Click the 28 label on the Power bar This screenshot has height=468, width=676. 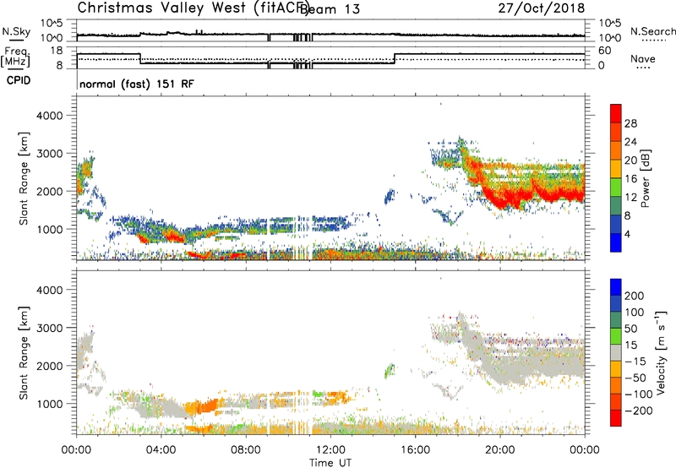click(x=630, y=123)
